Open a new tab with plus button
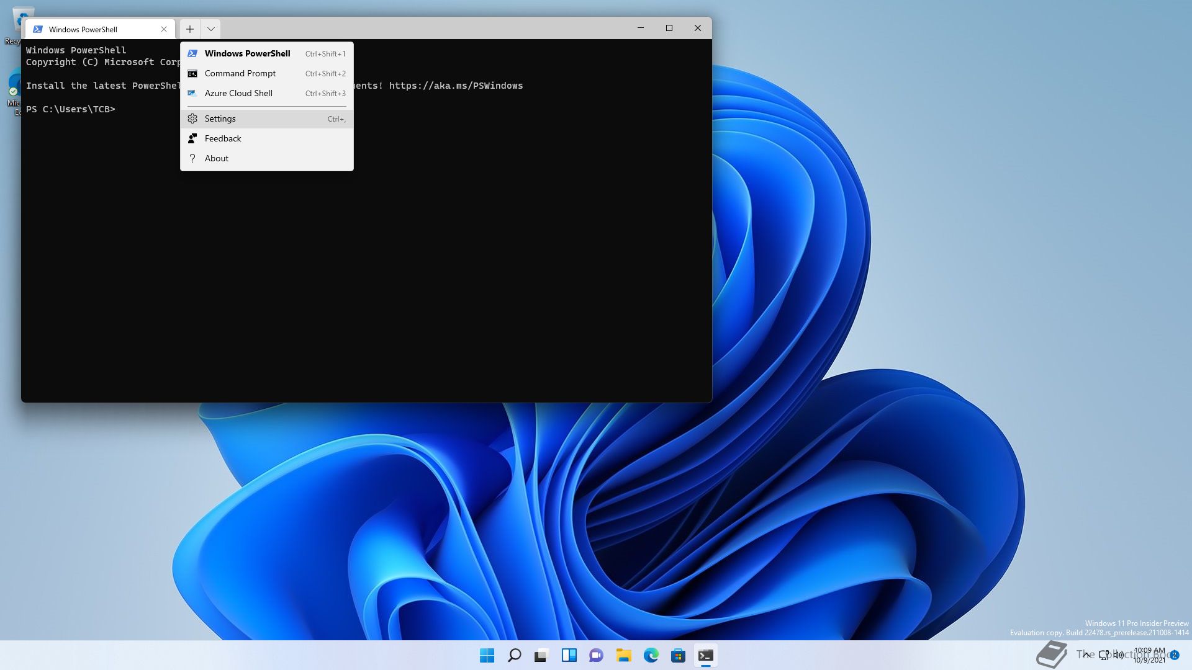Screen dimensions: 1192x670 pos(190,29)
